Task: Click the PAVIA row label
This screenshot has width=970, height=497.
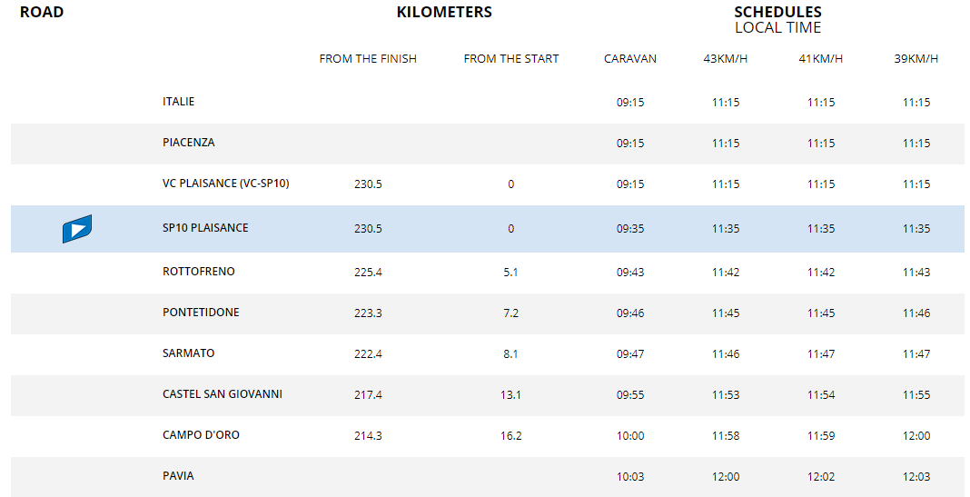Action: 178,475
